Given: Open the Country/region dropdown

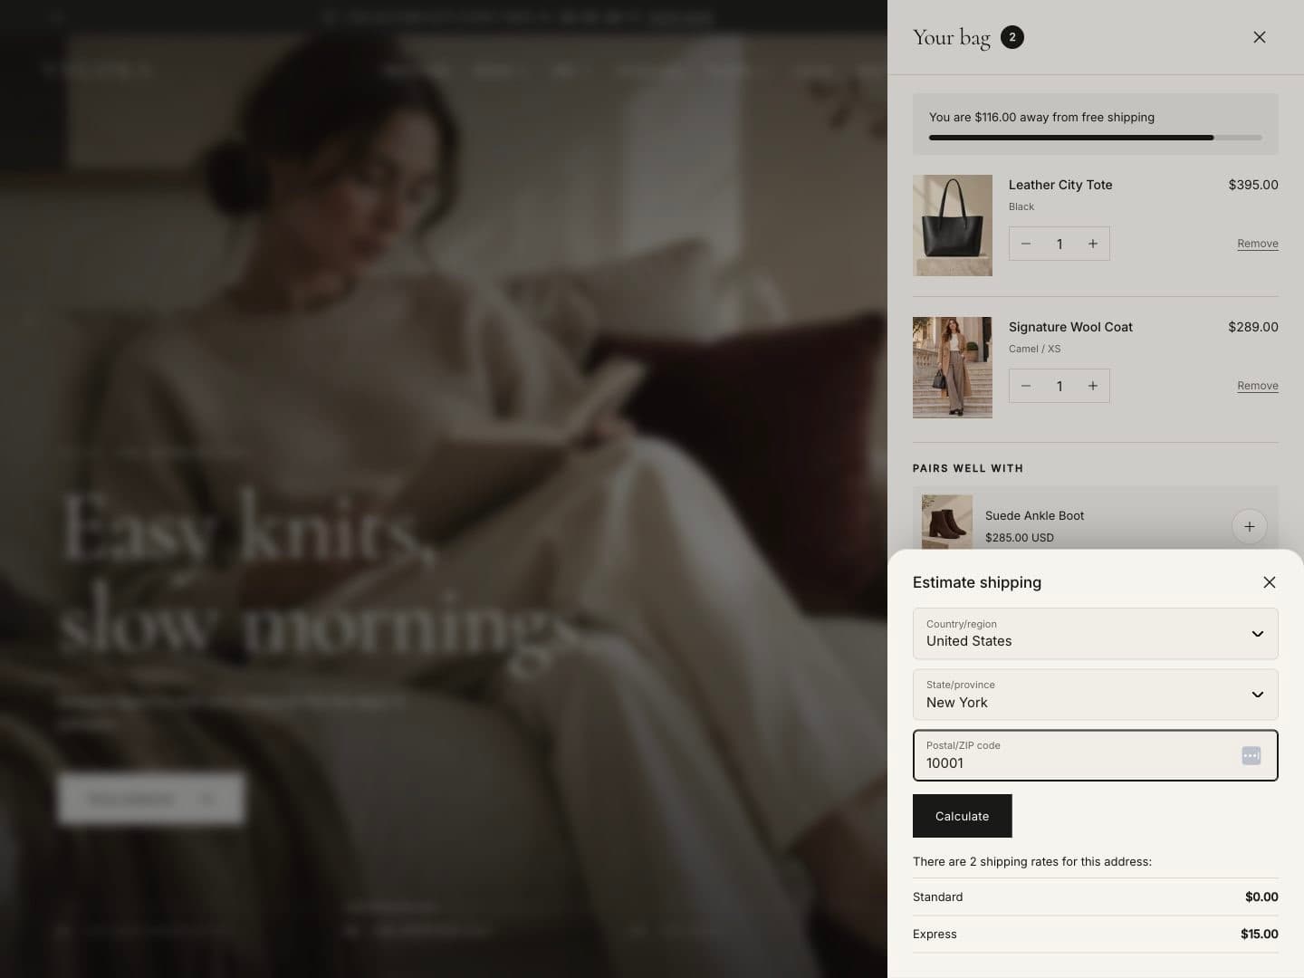Looking at the screenshot, I should pyautogui.click(x=1096, y=634).
